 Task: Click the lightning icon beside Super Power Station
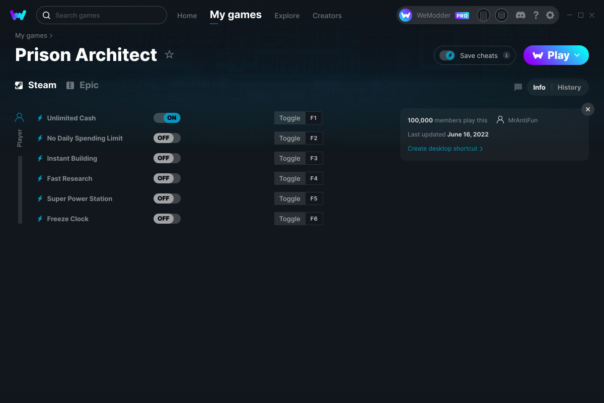coord(40,198)
